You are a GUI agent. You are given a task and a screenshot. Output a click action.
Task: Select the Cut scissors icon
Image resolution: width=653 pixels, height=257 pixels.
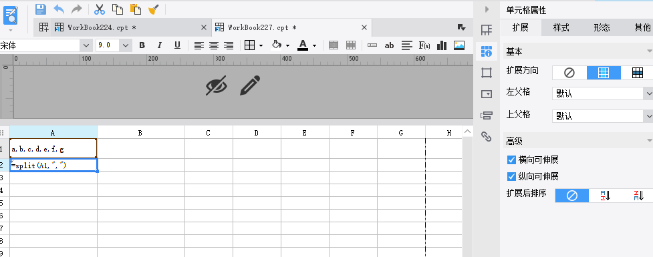[x=100, y=9]
